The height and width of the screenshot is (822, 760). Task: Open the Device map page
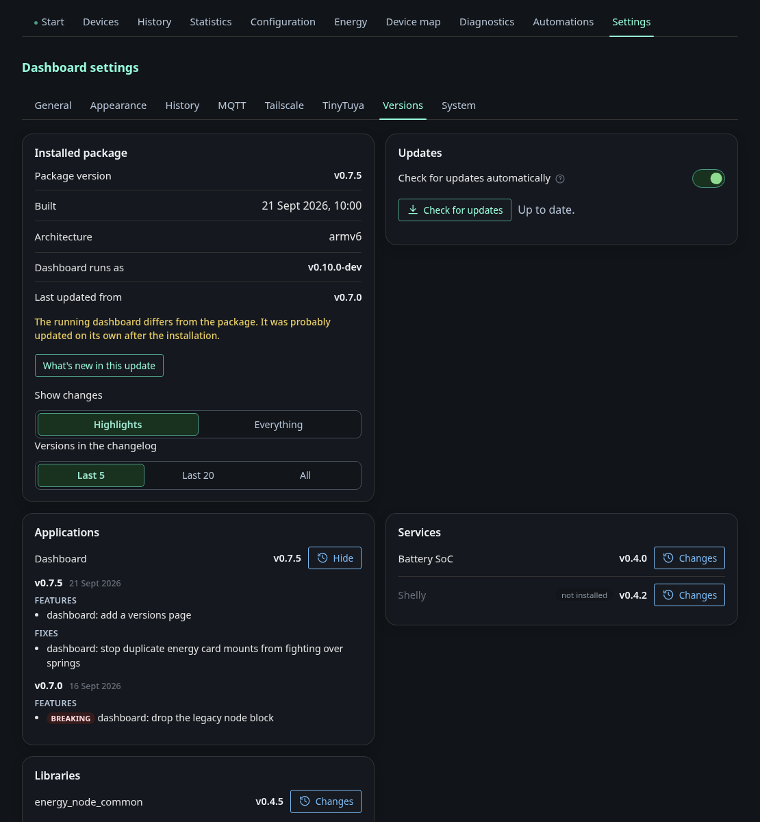coord(414,22)
